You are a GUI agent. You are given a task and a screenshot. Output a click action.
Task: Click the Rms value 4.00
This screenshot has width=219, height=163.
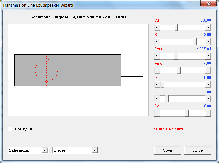point(208,63)
